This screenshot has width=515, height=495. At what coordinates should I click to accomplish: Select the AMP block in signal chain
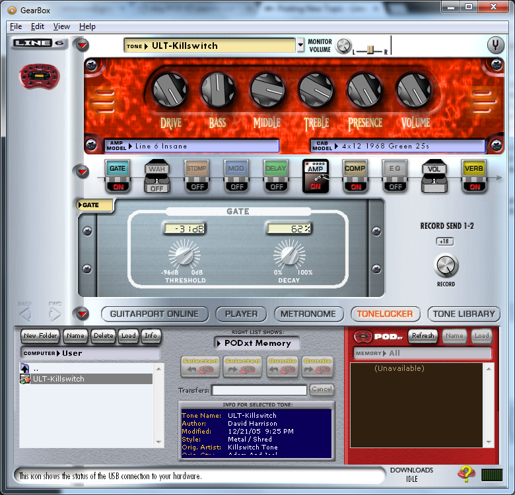pos(316,175)
